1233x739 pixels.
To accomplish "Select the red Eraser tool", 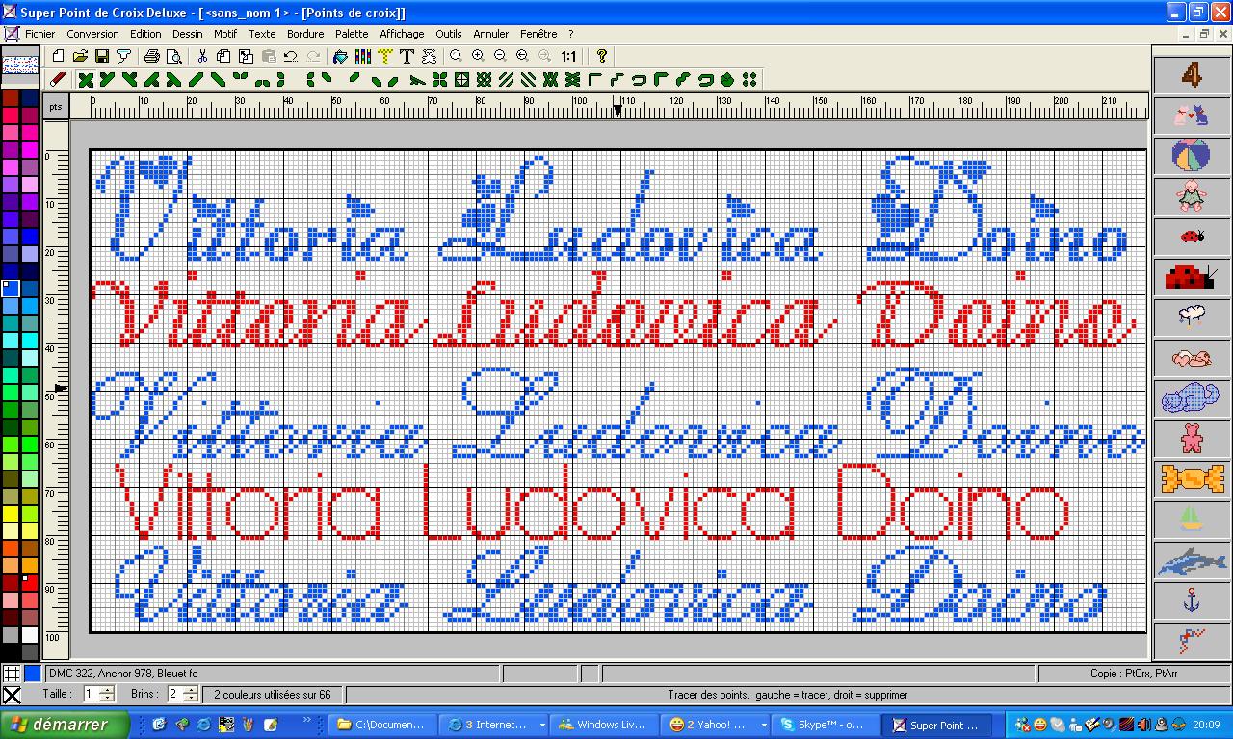I will [x=55, y=80].
